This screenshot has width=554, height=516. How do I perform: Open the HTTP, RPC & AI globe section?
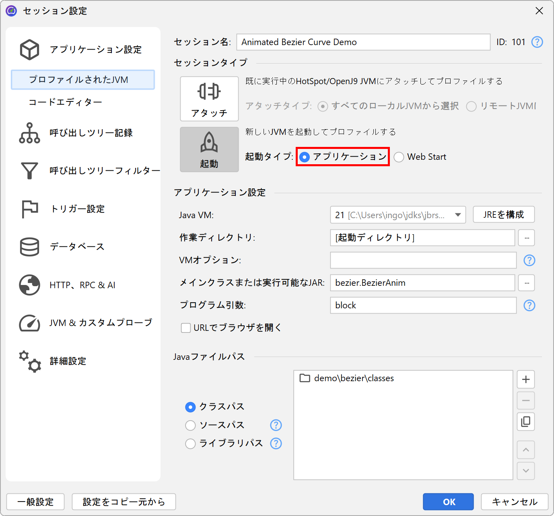pos(30,285)
